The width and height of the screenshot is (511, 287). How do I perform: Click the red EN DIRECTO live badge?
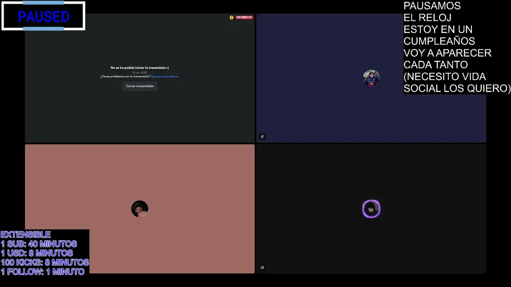point(244,18)
